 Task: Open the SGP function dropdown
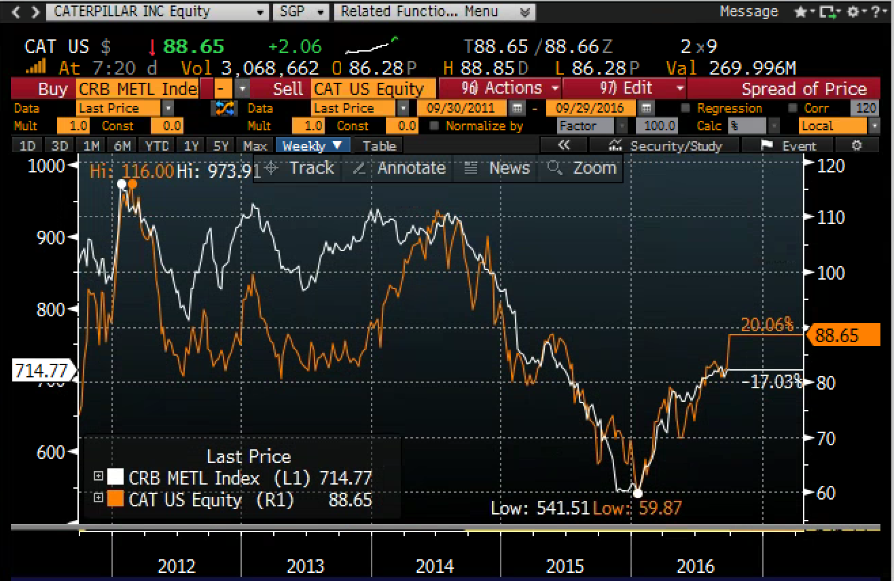300,12
